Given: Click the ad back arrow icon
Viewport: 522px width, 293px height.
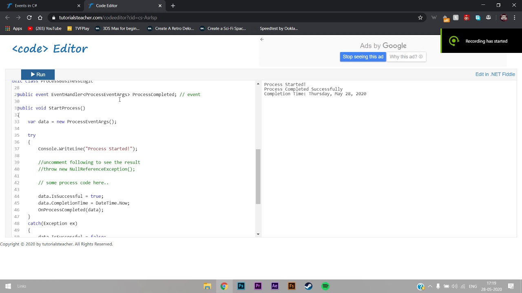Looking at the screenshot, I should (x=262, y=39).
